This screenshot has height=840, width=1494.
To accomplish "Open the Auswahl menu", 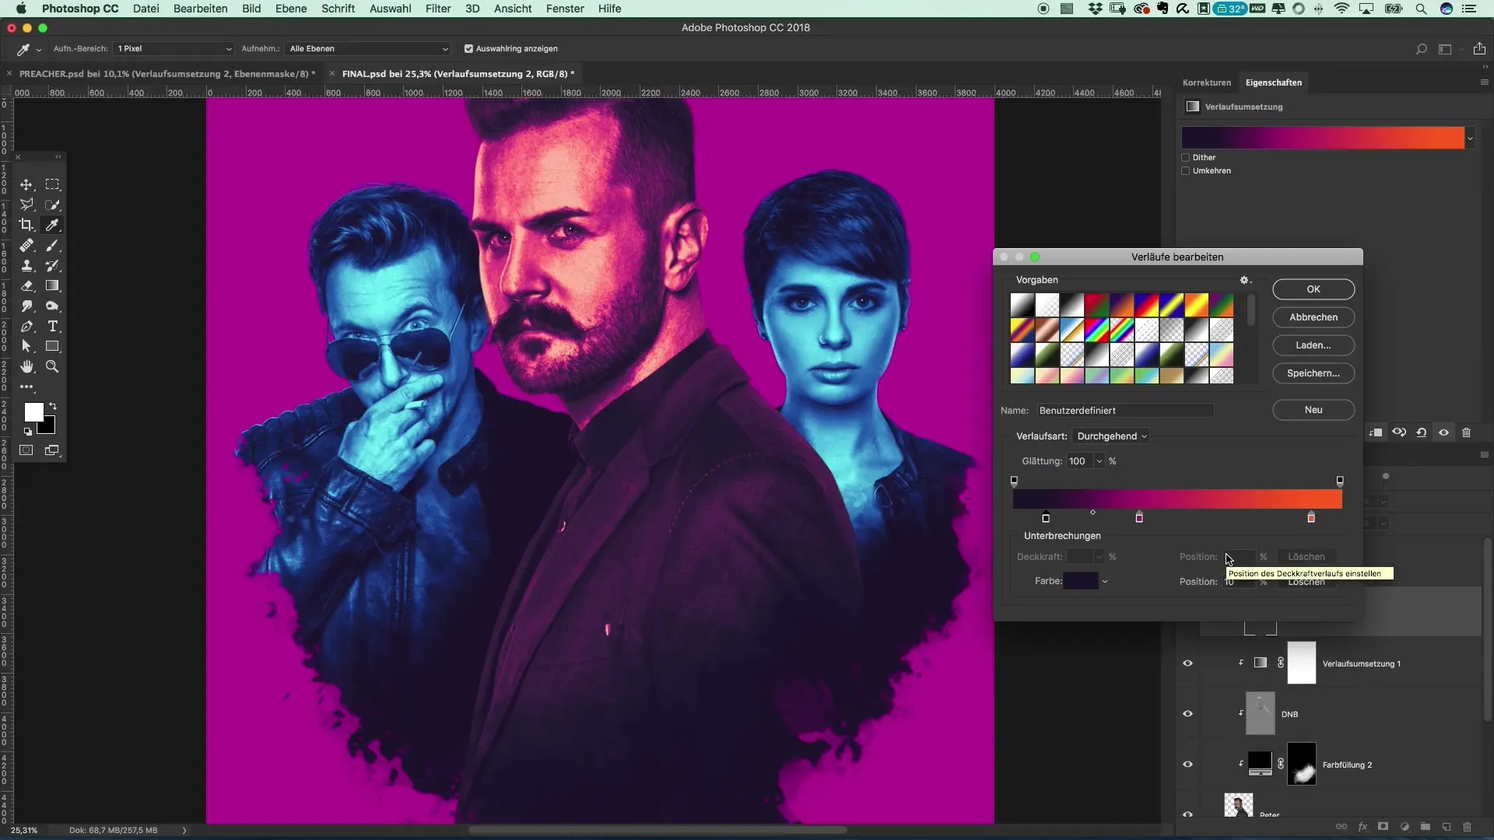I will 390,9.
